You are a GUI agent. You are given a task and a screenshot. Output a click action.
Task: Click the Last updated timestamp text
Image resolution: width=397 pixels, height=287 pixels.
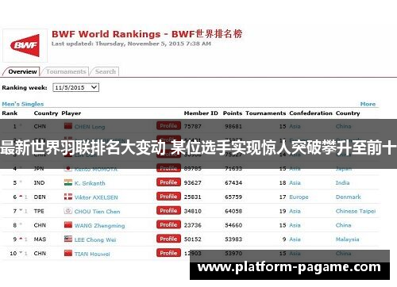pyautogui.click(x=131, y=44)
